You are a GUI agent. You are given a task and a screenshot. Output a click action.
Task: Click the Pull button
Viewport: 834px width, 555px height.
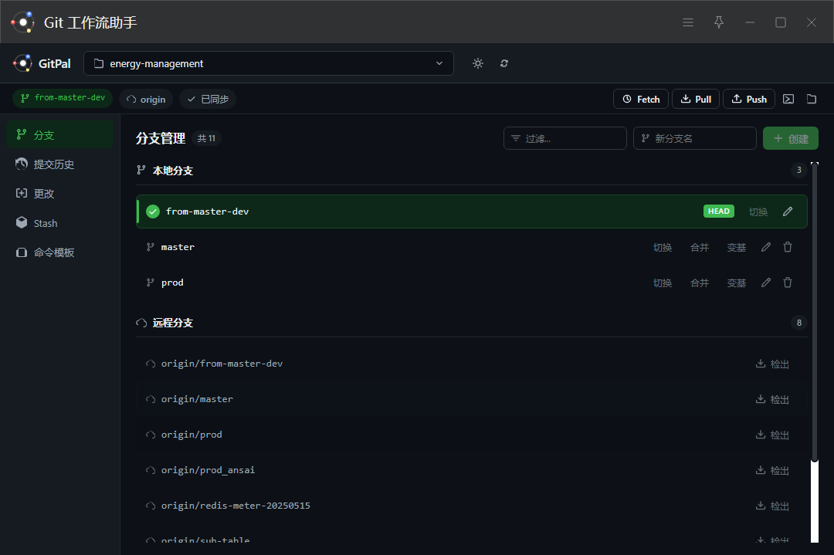pyautogui.click(x=696, y=99)
